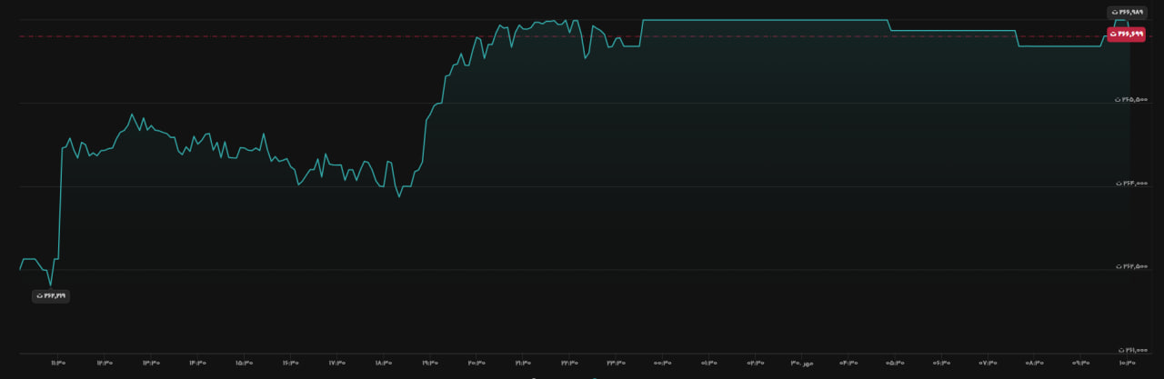Select the 08:30 time axis label
The height and width of the screenshot is (379, 1164).
click(1036, 363)
